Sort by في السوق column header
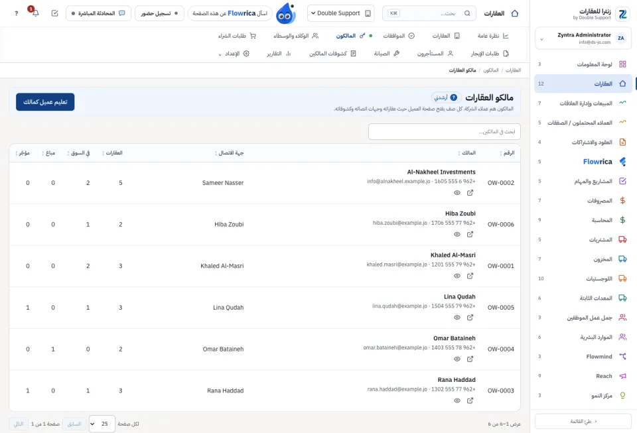 (78, 153)
